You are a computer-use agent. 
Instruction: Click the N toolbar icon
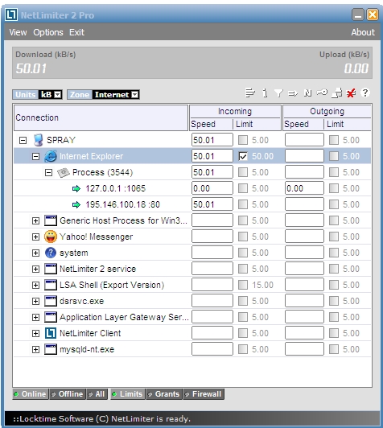tap(307, 93)
